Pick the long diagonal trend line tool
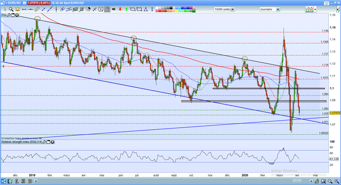Screen dimensions: 341x185 pos(50,10)
